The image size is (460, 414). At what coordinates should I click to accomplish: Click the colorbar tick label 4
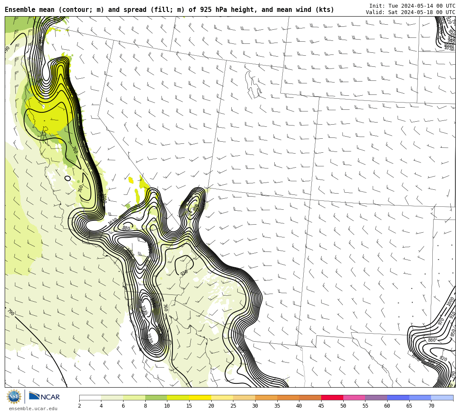pyautogui.click(x=101, y=406)
